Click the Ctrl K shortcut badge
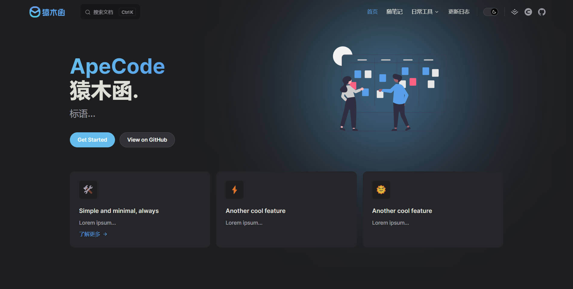The image size is (573, 289). point(127,12)
